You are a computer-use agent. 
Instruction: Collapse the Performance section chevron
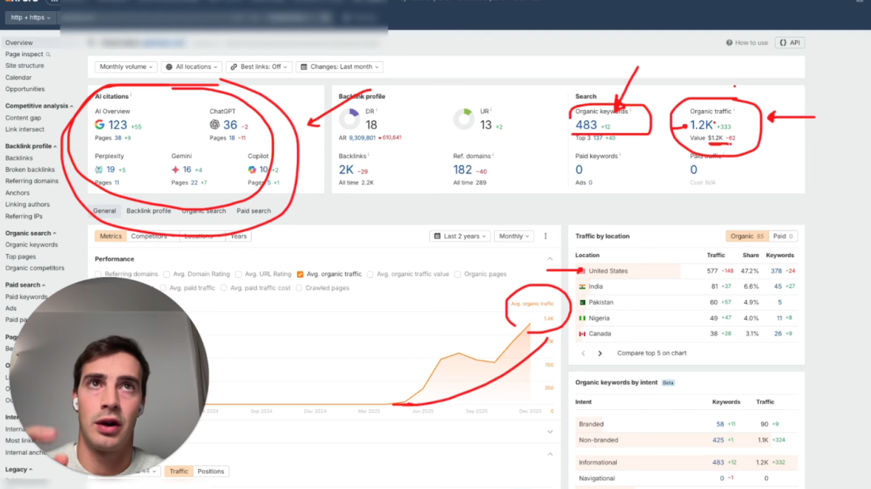(x=550, y=259)
